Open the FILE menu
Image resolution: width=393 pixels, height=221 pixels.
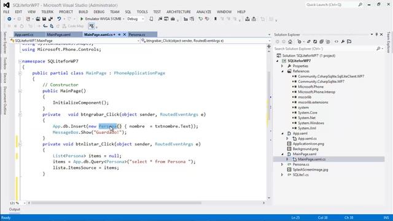6,12
